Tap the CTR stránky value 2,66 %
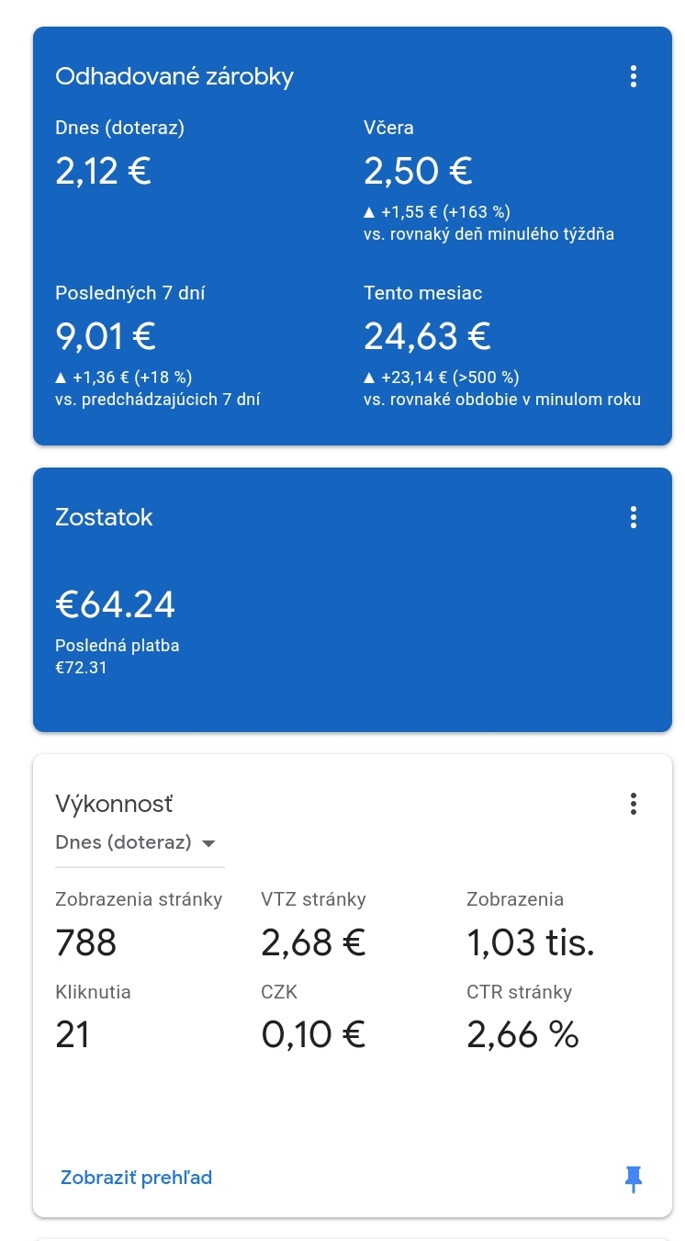Image resolution: width=685 pixels, height=1241 pixels. point(522,1034)
